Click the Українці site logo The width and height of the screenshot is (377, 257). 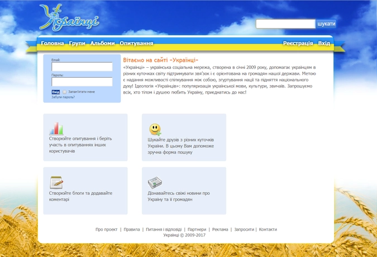click(x=69, y=18)
